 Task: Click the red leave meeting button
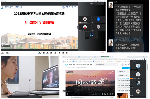pyautogui.click(x=102, y=53)
